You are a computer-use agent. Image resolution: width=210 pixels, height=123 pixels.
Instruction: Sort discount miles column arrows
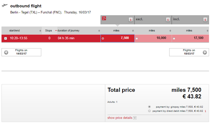(133, 31)
